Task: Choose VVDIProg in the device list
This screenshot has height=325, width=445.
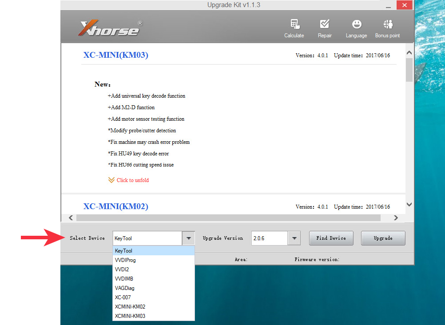Action: pos(154,260)
